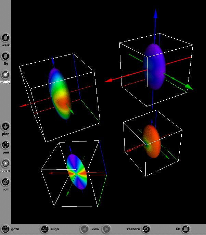Go to previous view arrow

(x=84, y=229)
